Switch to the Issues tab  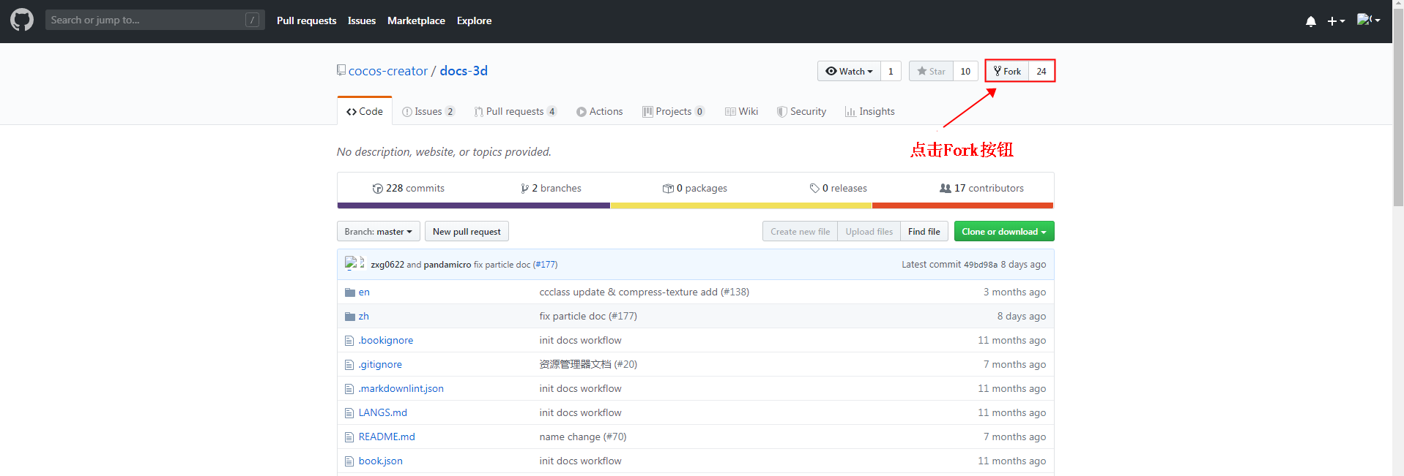428,111
